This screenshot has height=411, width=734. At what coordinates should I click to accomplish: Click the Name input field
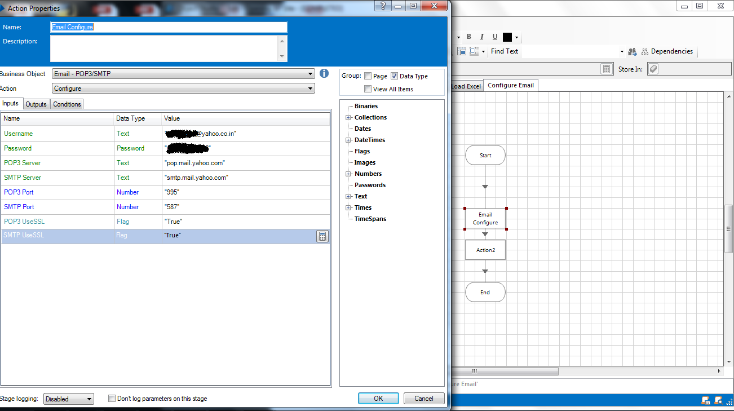tap(169, 27)
